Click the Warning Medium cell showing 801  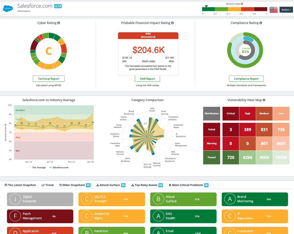[x=264, y=143]
